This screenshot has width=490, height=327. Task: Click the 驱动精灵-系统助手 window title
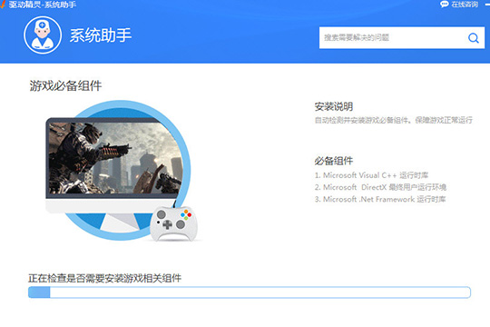43,5
